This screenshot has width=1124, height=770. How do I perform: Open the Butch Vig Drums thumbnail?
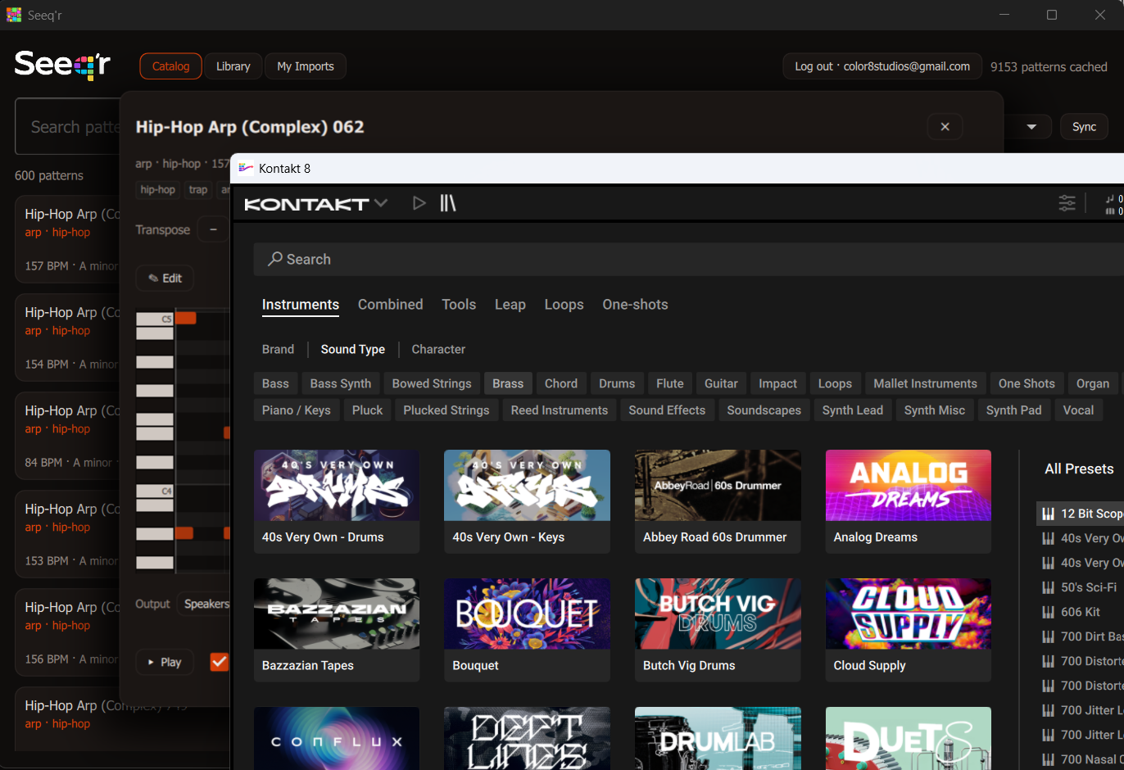[718, 614]
